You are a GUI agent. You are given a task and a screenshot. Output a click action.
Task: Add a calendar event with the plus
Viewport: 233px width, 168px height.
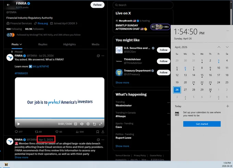point(228,106)
